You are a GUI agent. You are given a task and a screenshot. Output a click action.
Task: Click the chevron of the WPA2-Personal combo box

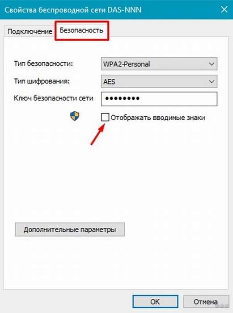[212, 64]
